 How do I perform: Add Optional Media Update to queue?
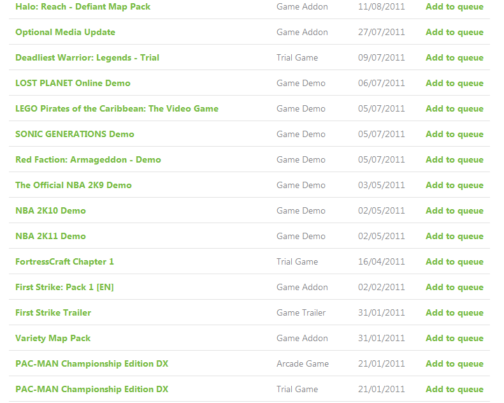454,32
